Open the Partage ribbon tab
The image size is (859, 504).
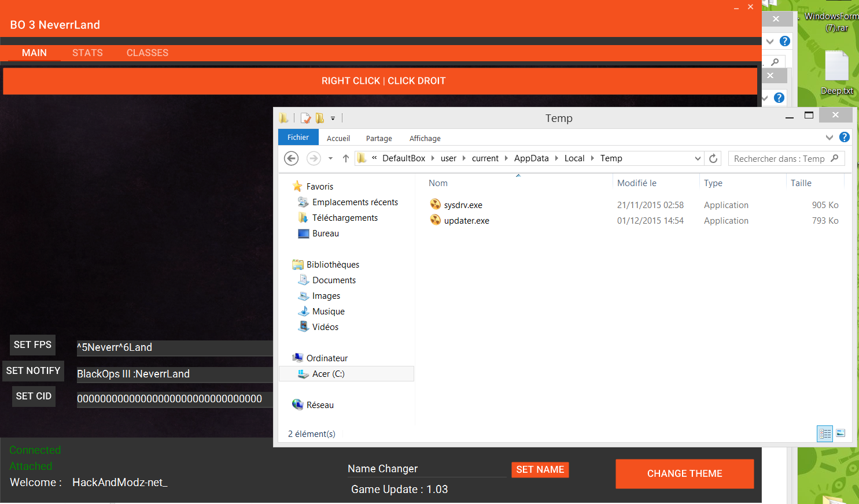point(379,138)
